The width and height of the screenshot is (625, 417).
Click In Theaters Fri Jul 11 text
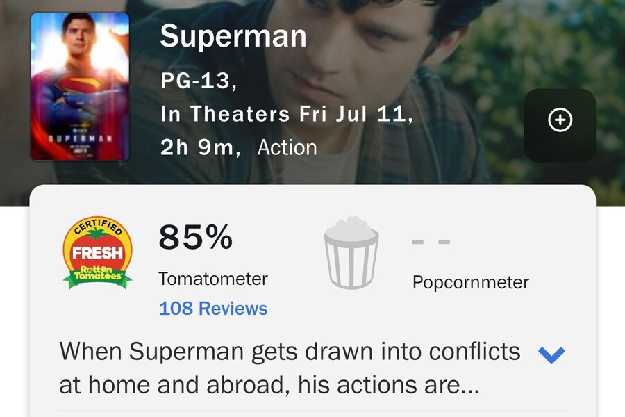click(287, 114)
